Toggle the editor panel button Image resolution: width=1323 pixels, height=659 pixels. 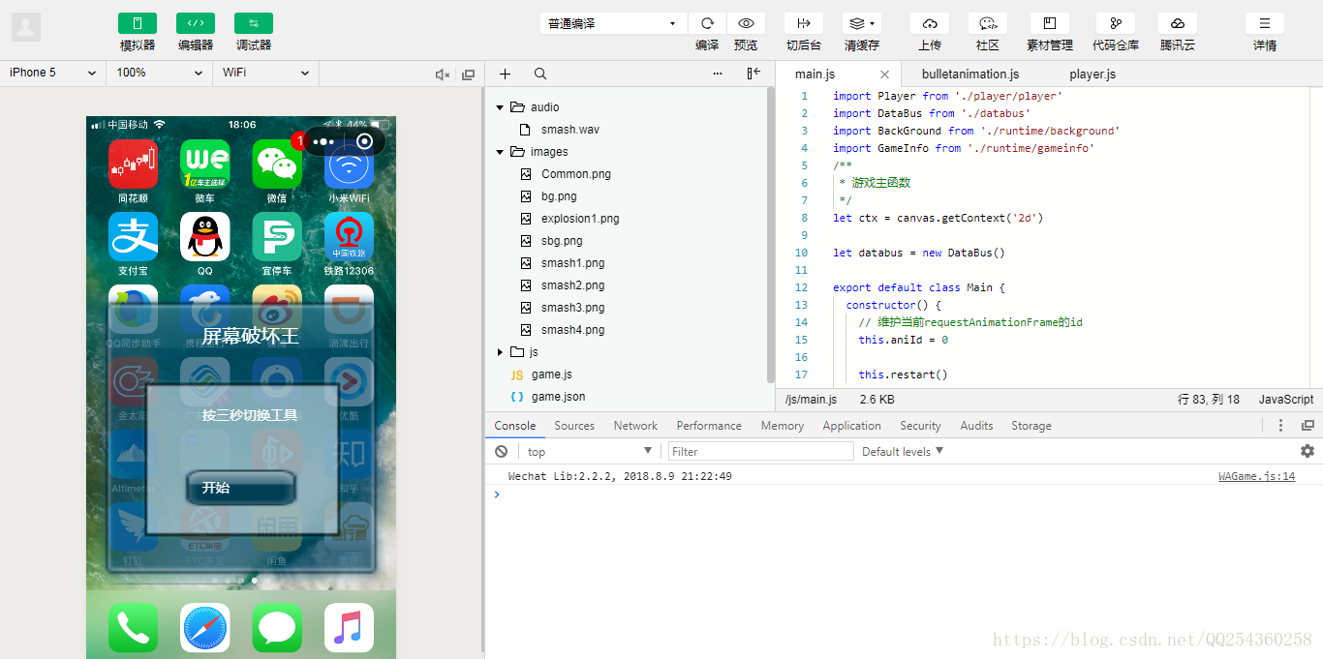[195, 23]
